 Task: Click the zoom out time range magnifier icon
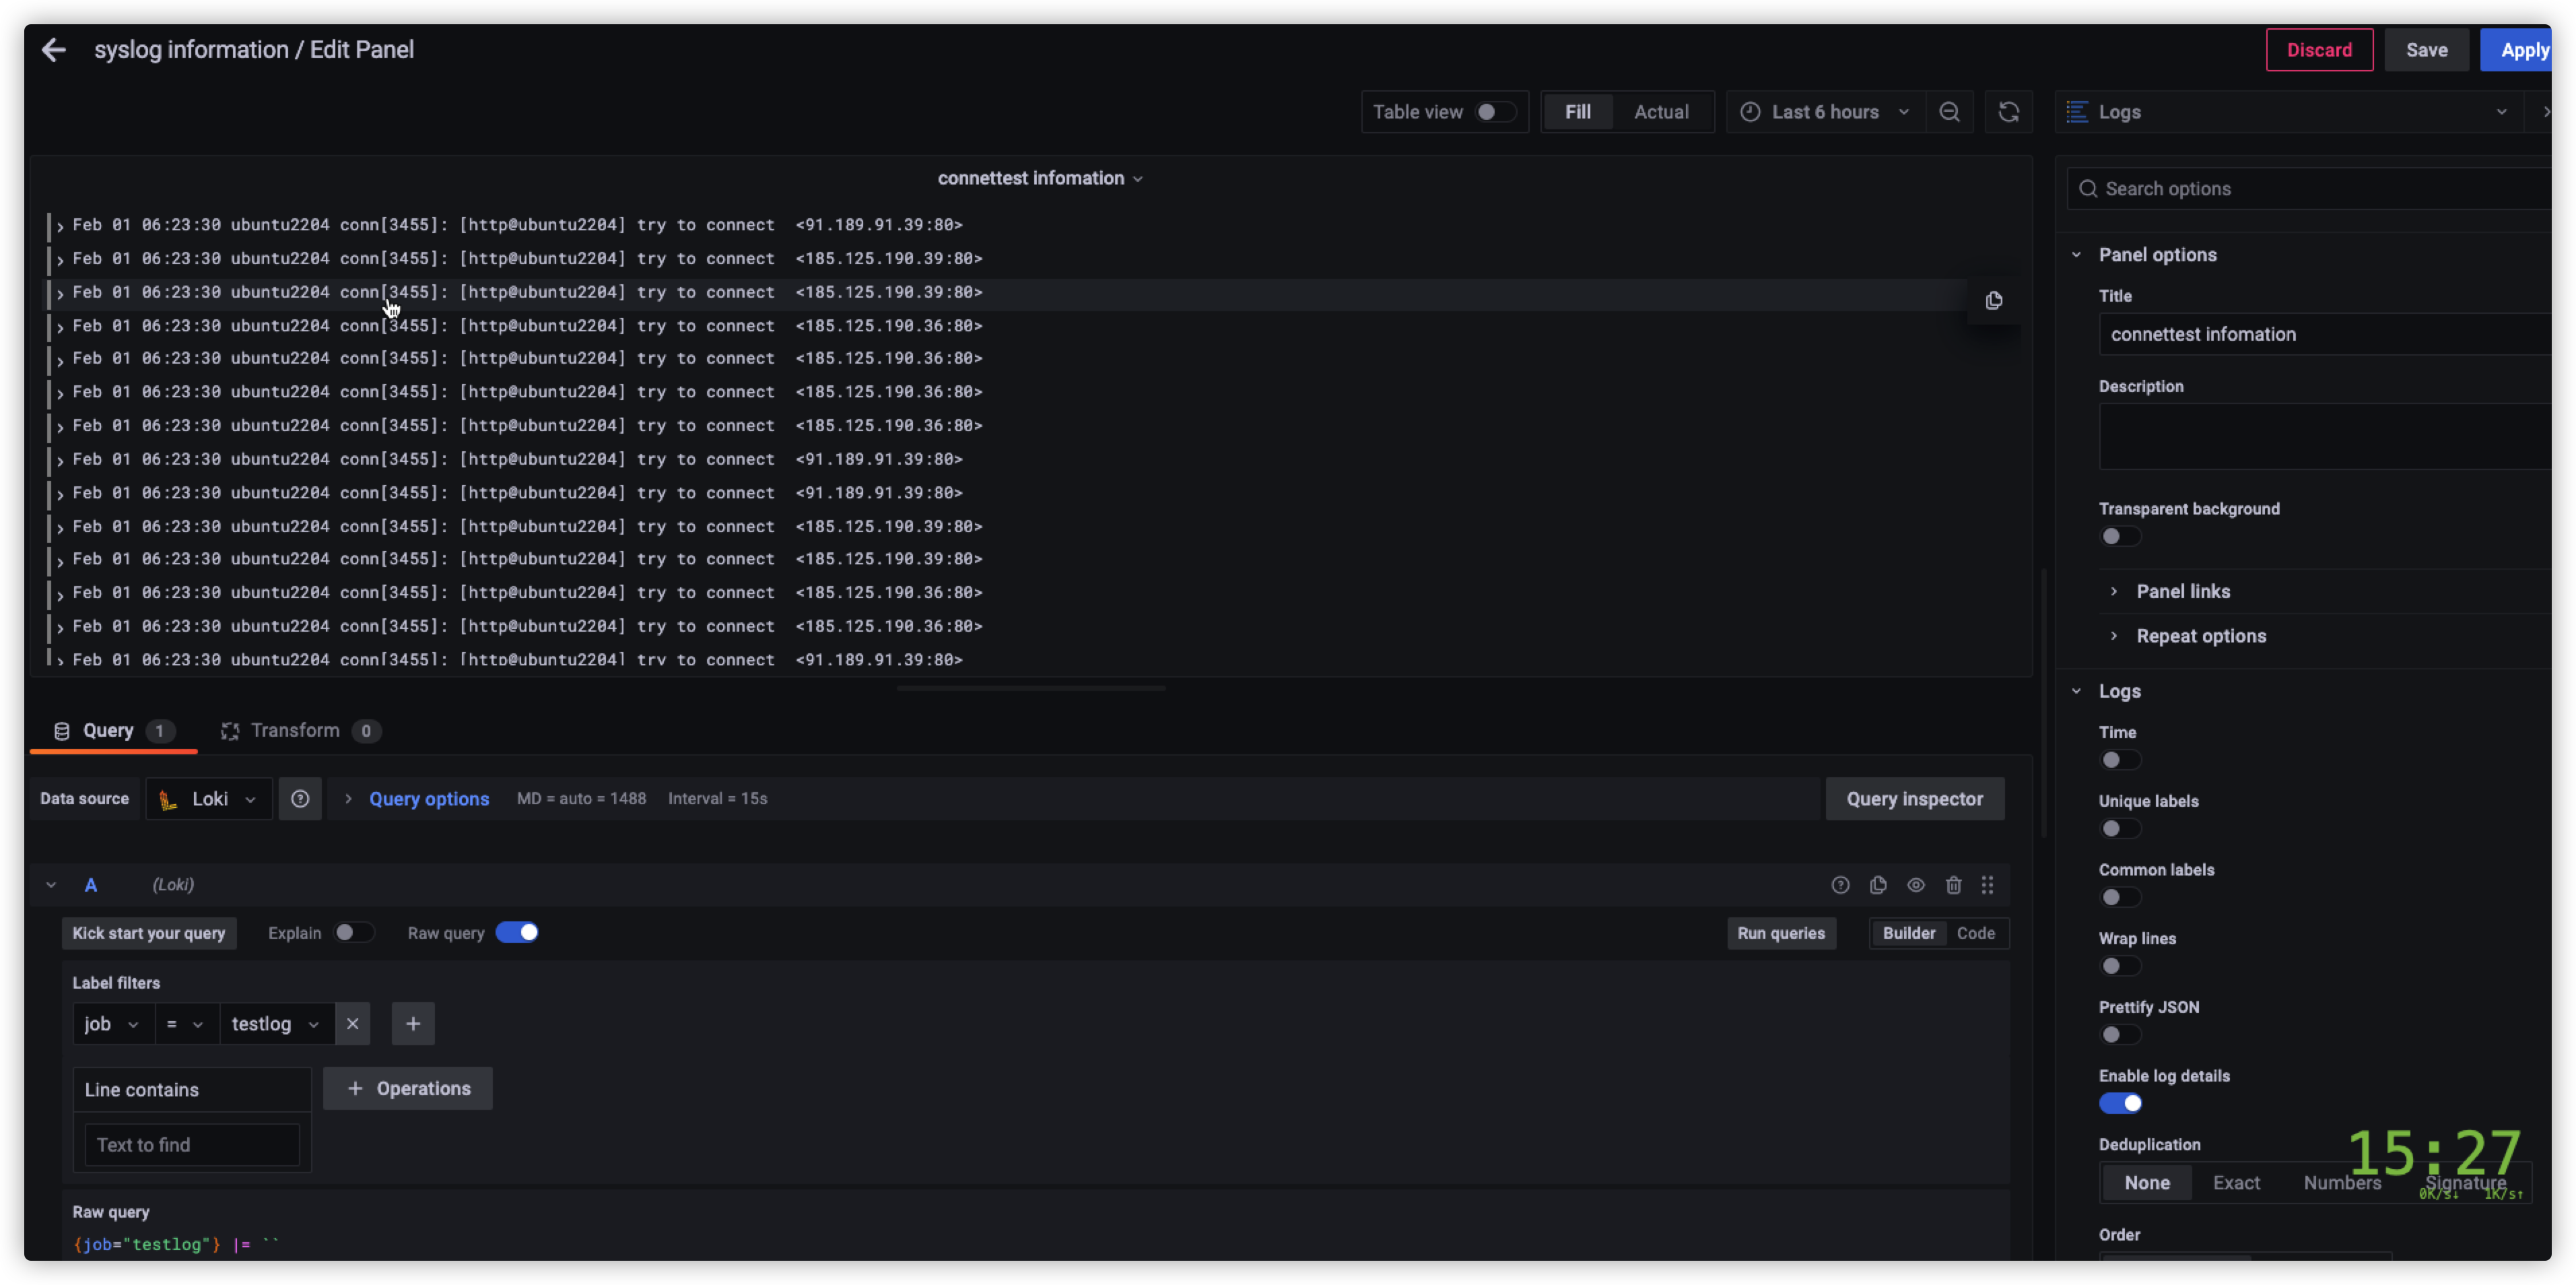[x=1950, y=111]
